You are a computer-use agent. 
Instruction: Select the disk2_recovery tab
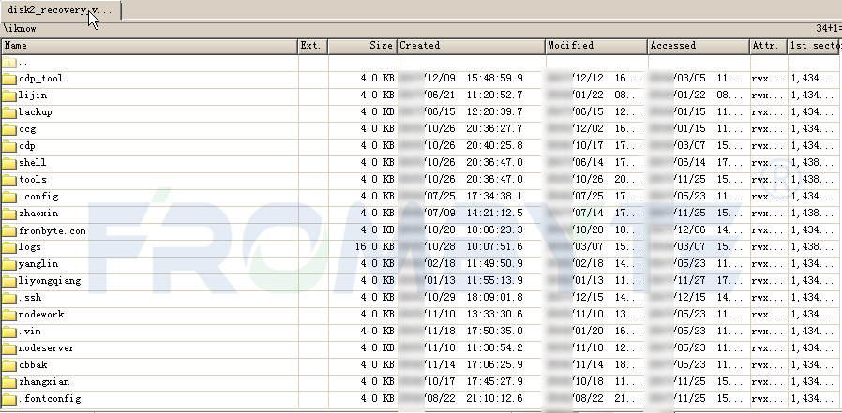pos(60,10)
